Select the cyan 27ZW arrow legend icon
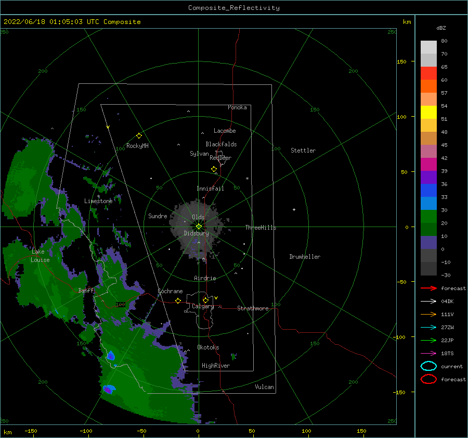The height and width of the screenshot is (438, 468). tap(428, 328)
